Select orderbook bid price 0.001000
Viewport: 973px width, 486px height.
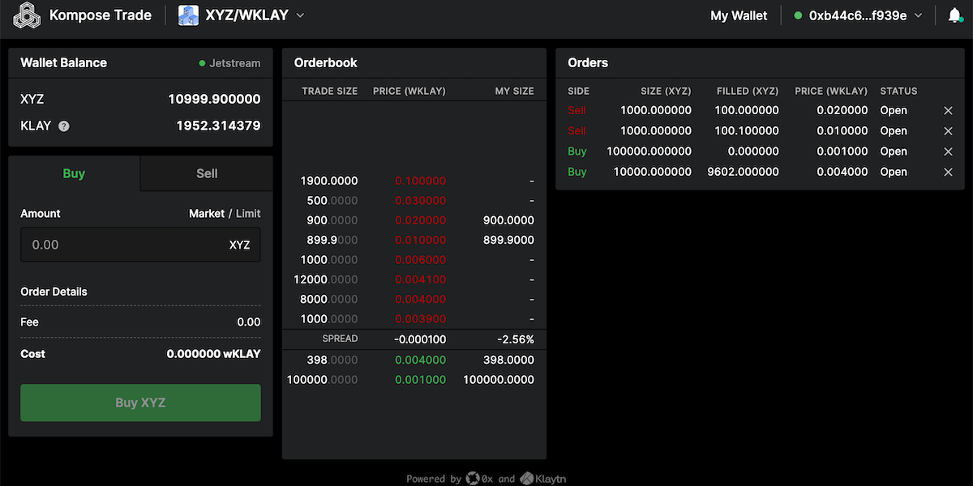(x=420, y=380)
